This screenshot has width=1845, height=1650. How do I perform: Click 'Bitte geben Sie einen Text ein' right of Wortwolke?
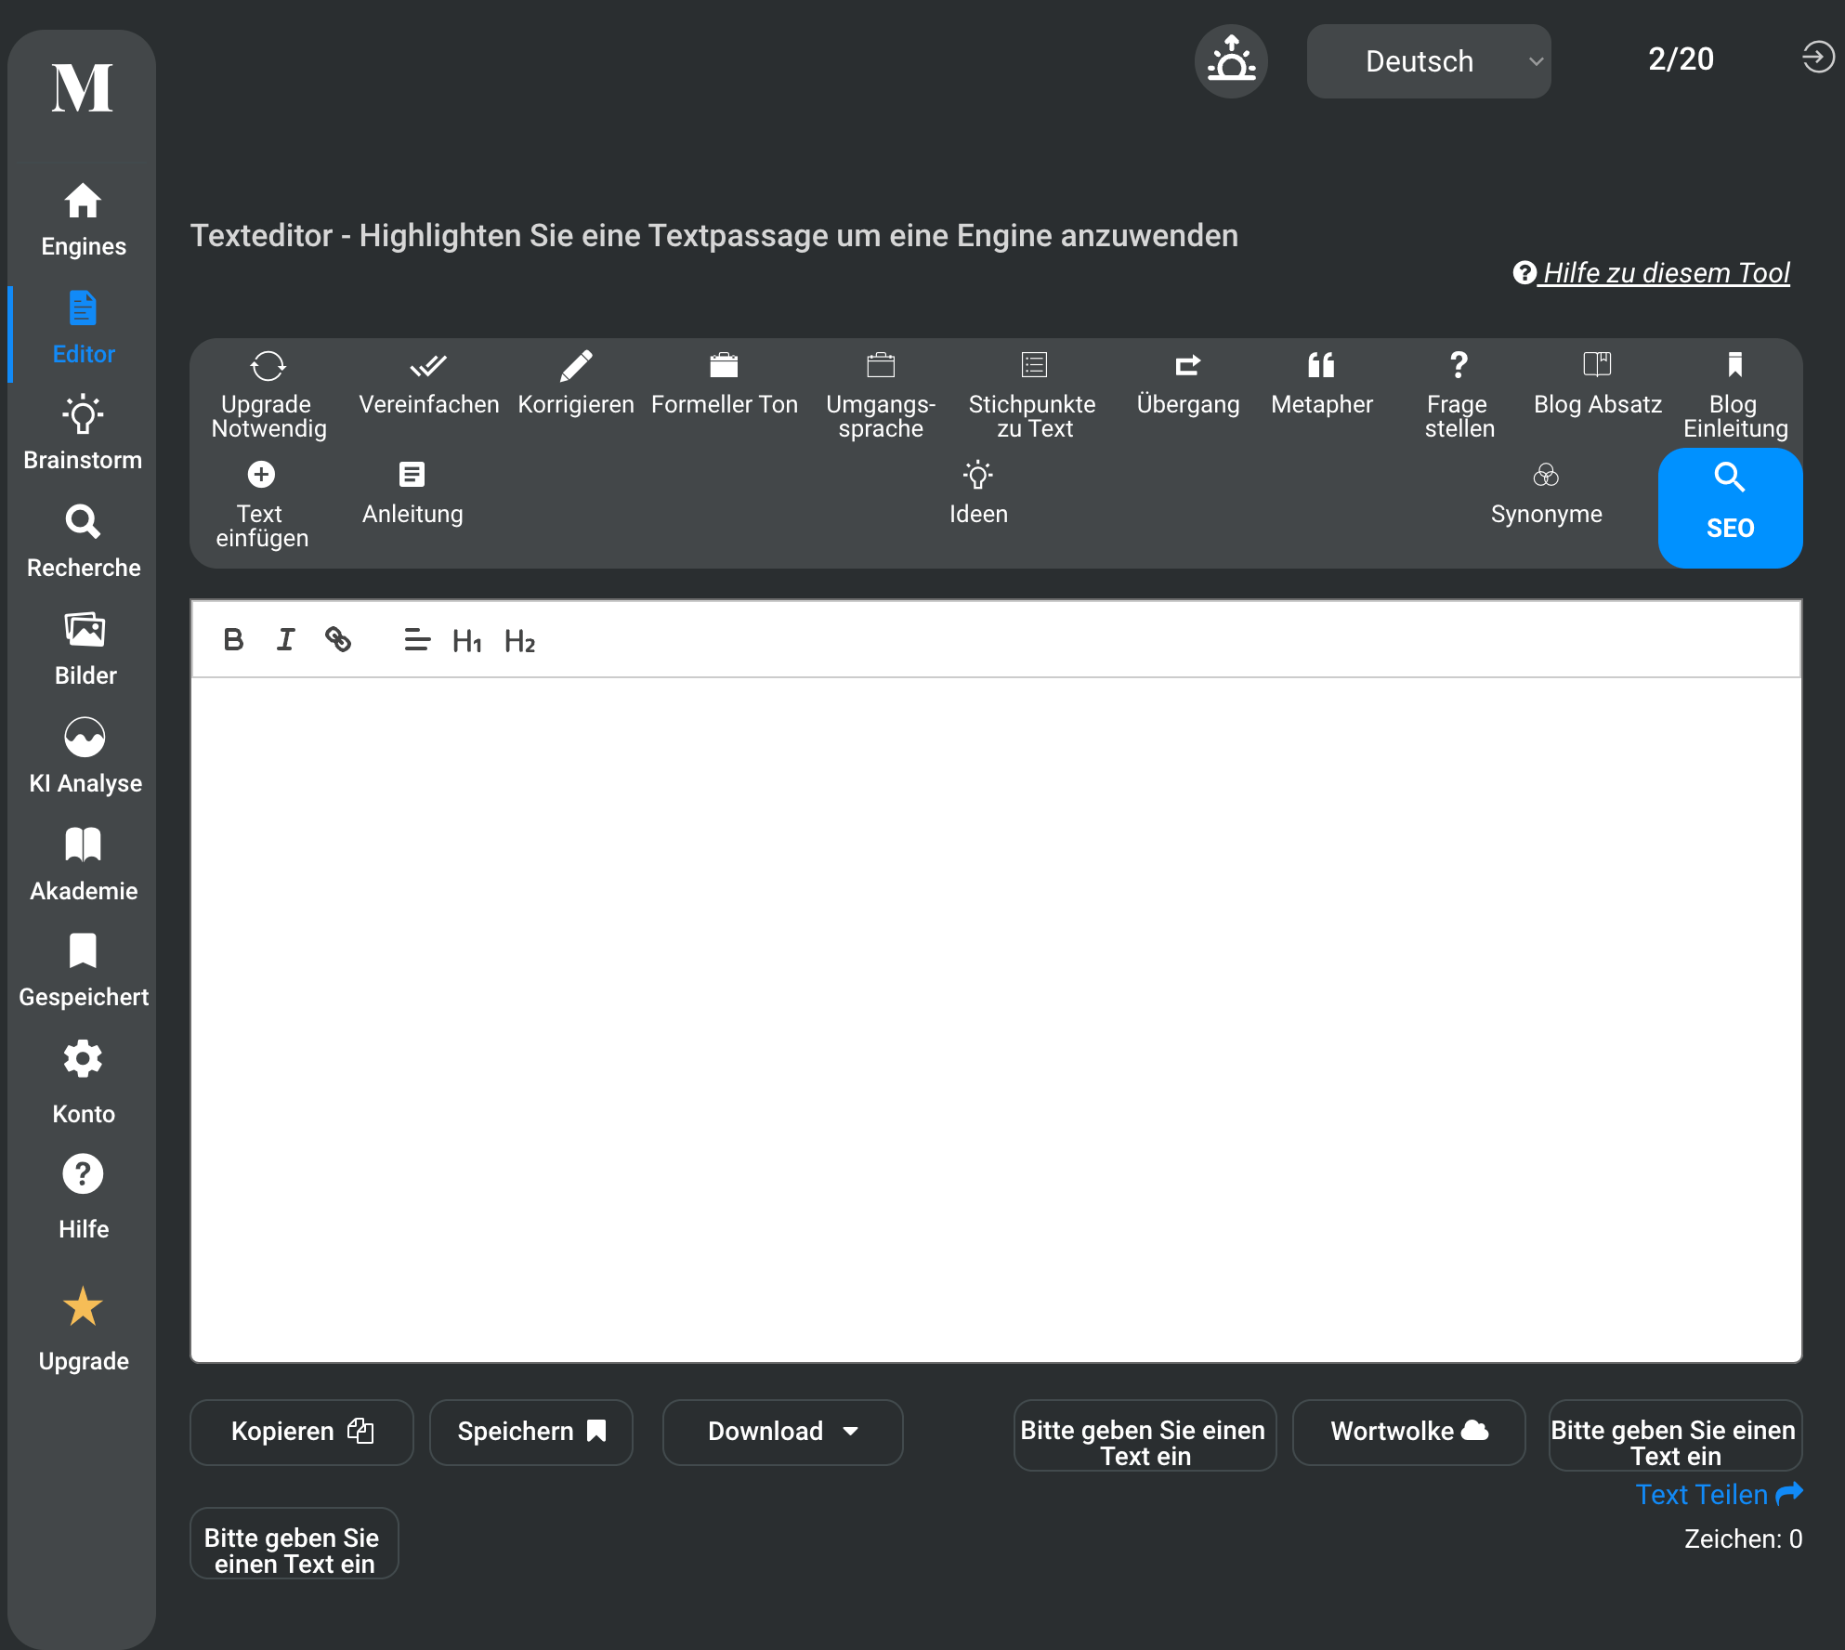click(x=1675, y=1435)
